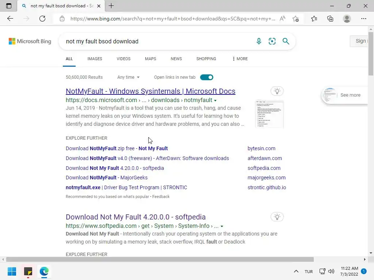Image resolution: width=374 pixels, height=280 pixels.
Task: Open NotMyFault Windows Sysinternals result
Action: tap(150, 91)
